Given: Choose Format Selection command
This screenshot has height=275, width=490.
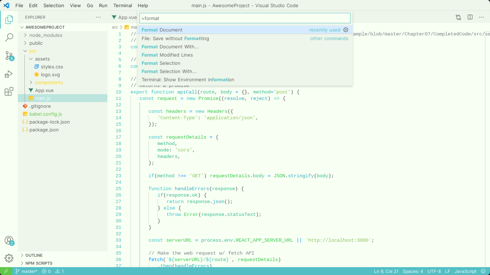Looking at the screenshot, I should (245, 63).
